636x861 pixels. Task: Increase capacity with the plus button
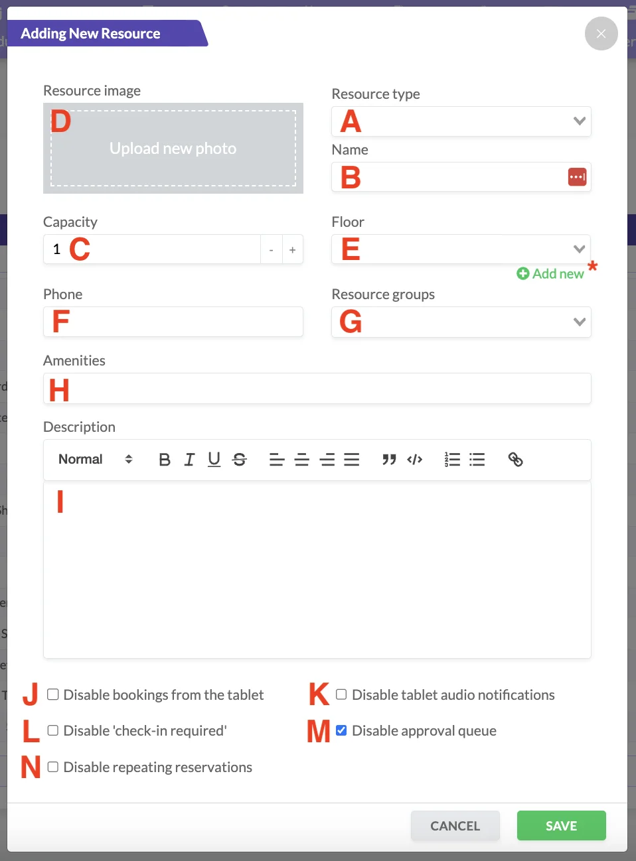coord(292,250)
